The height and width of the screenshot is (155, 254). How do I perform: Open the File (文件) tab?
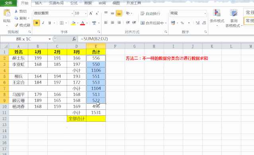[x=8, y=3]
